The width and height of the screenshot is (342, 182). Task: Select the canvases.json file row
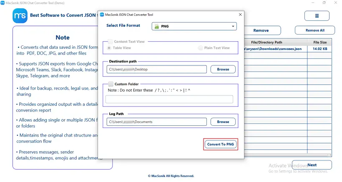pyautogui.click(x=288, y=49)
